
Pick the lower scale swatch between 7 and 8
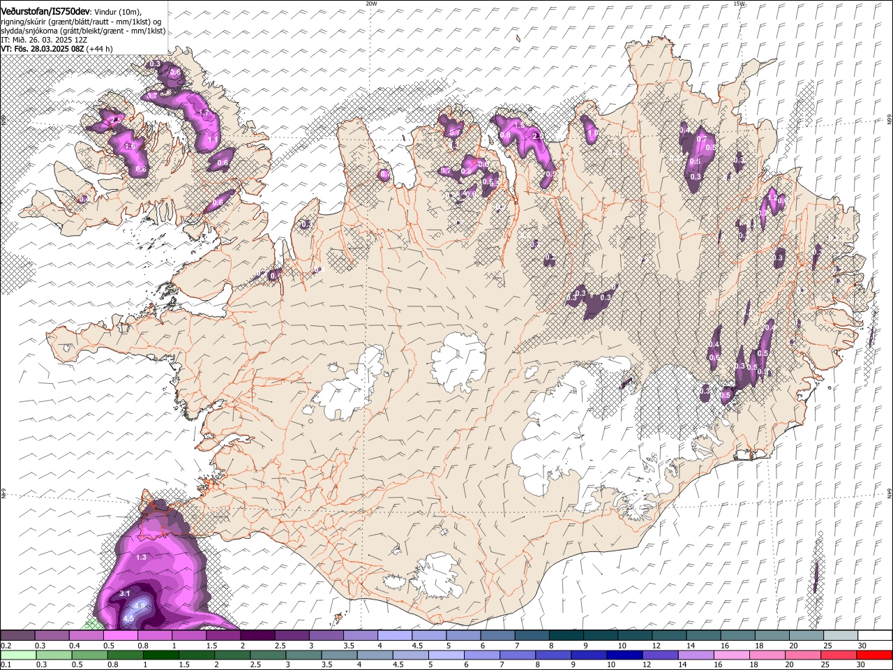click(x=516, y=655)
